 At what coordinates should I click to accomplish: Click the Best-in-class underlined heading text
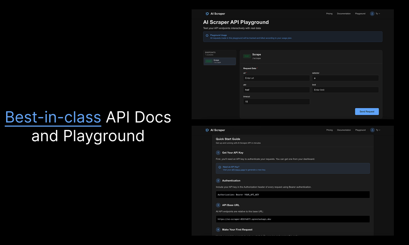click(53, 117)
